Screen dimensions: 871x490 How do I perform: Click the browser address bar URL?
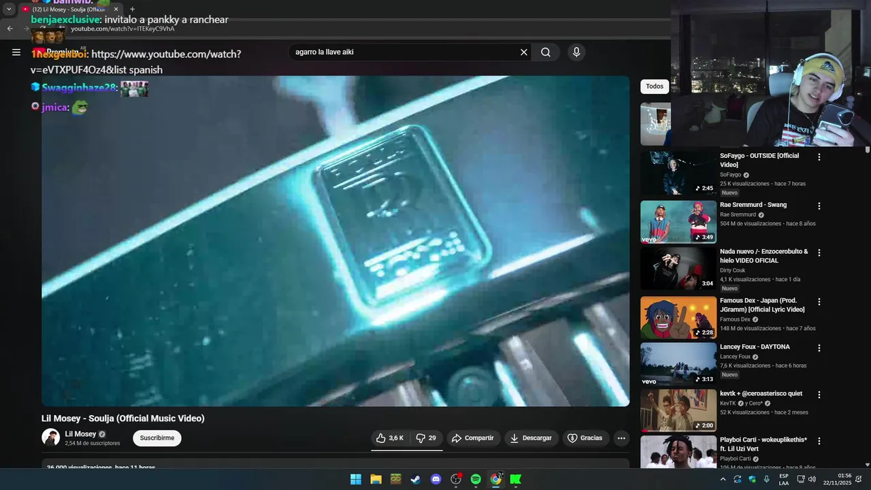point(122,29)
